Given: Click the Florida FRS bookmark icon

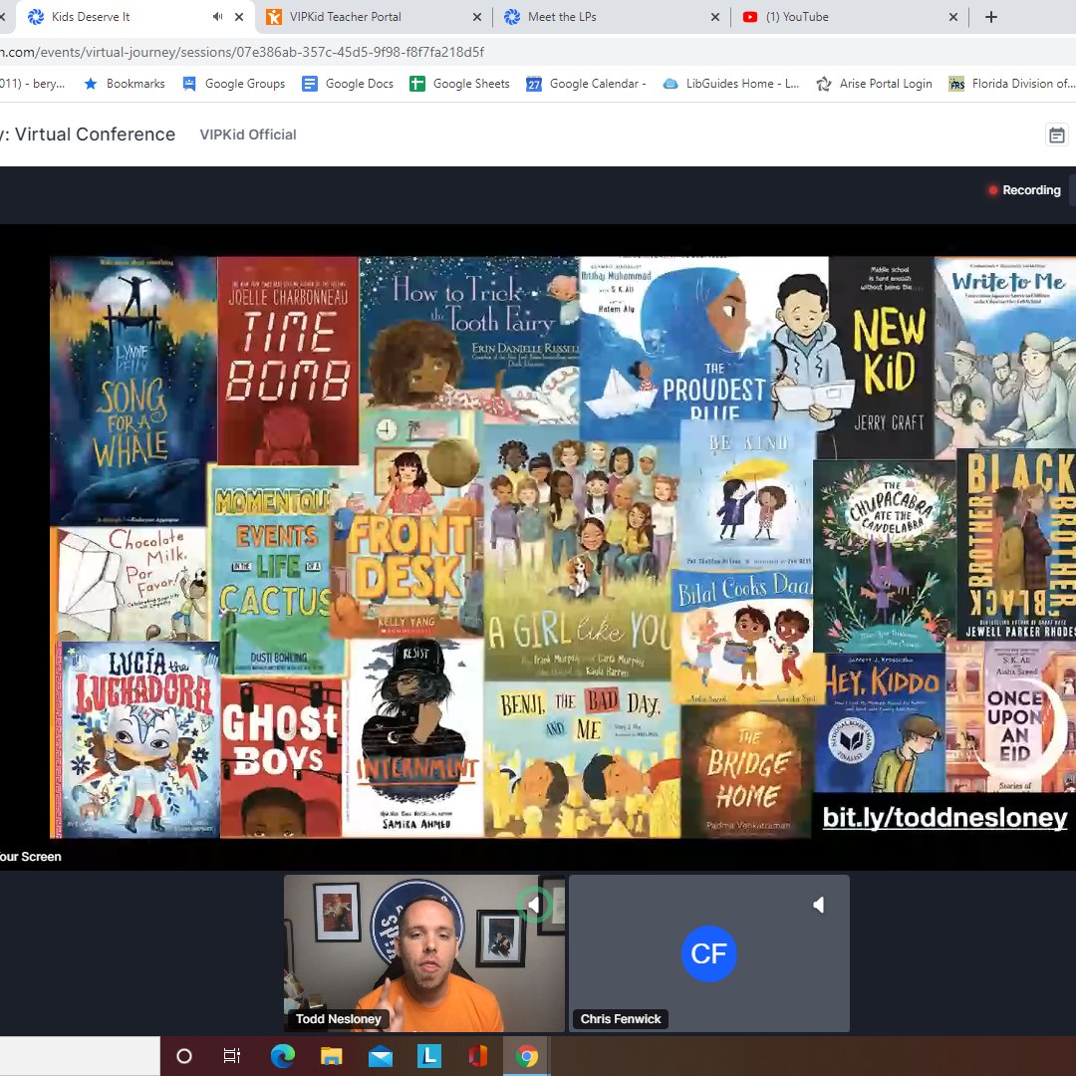Looking at the screenshot, I should coord(956,84).
